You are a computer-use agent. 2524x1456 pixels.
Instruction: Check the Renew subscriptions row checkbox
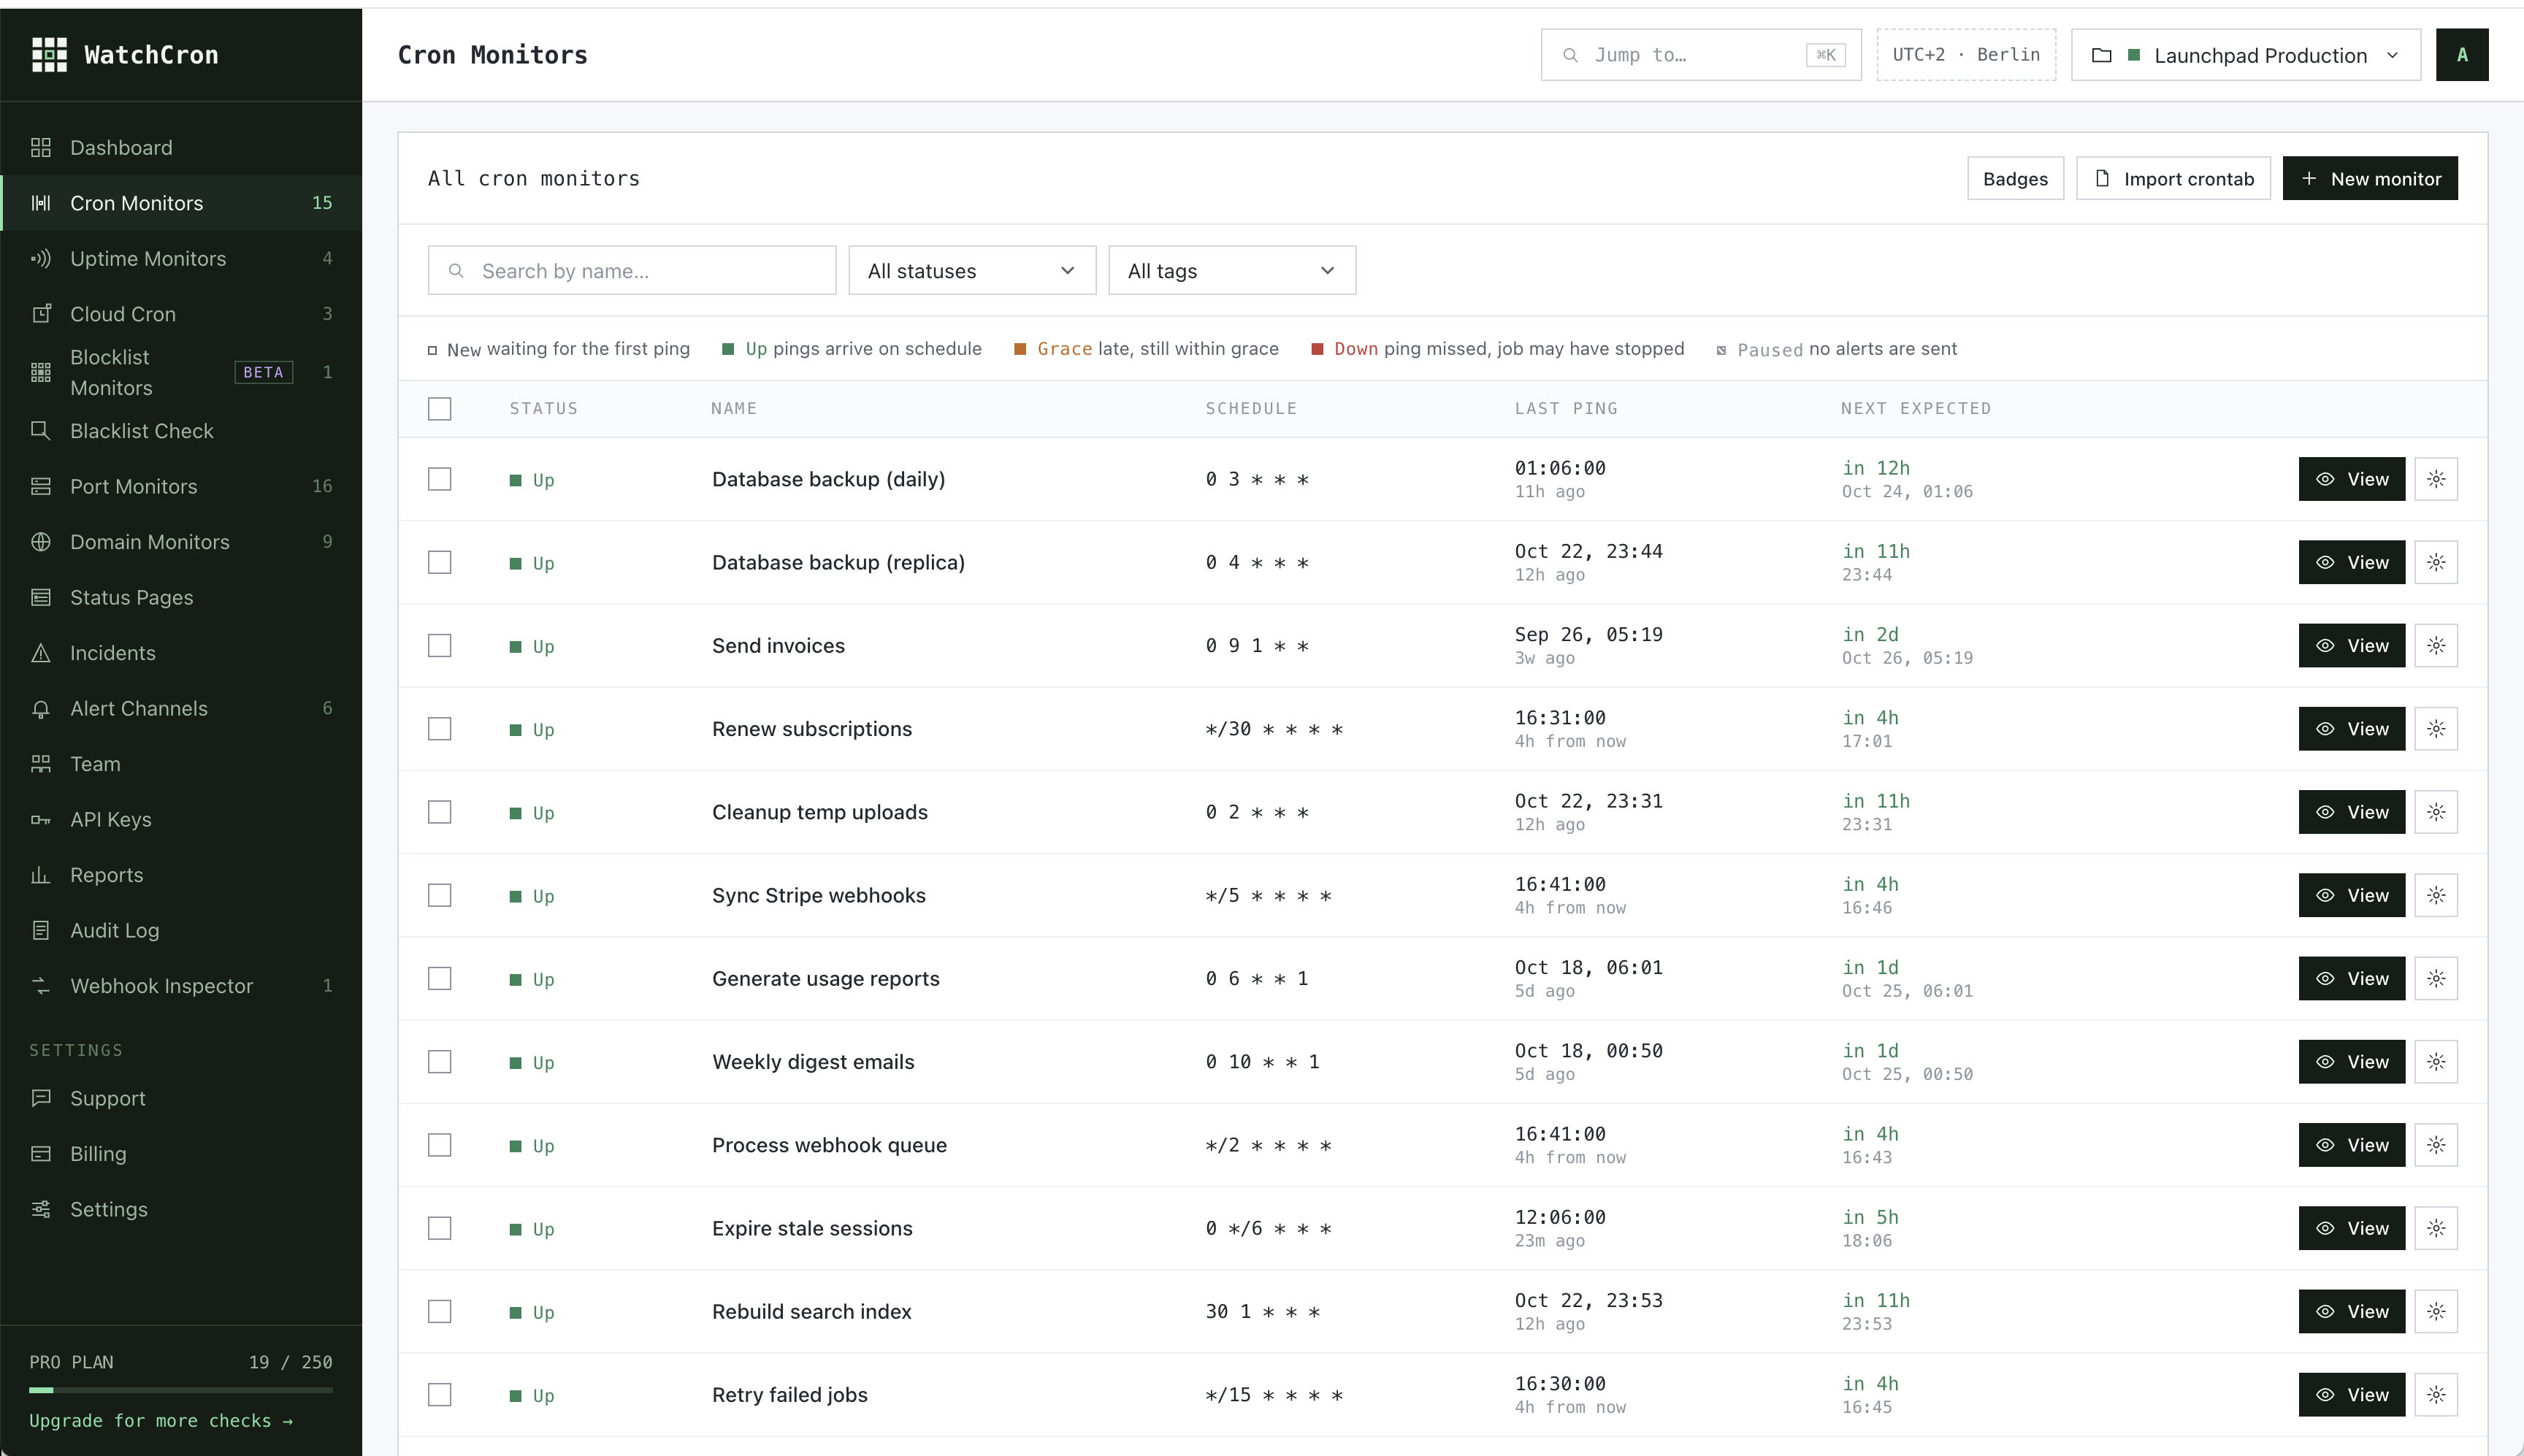(x=439, y=729)
